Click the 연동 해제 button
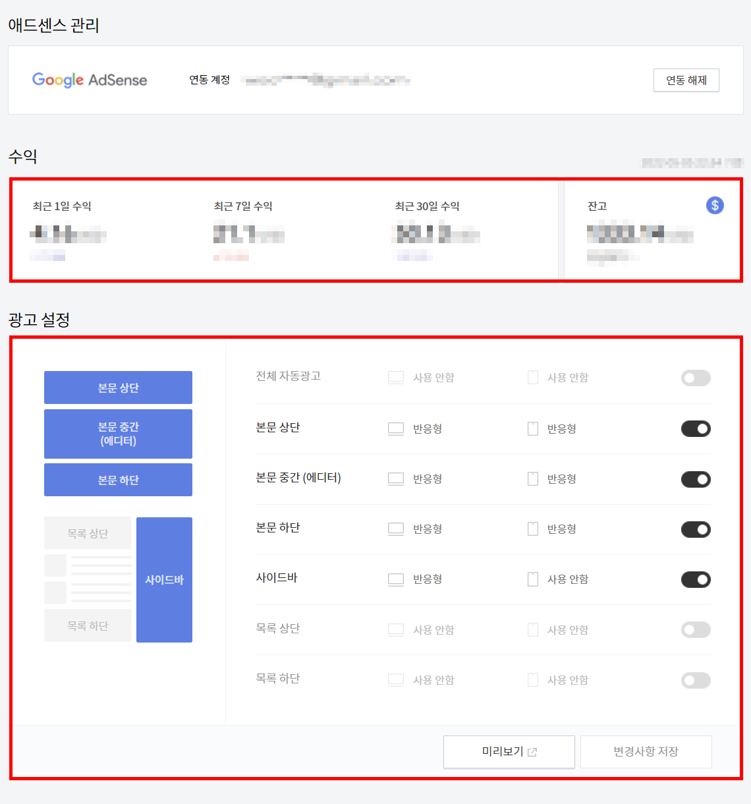This screenshot has height=804, width=751. coord(686,80)
